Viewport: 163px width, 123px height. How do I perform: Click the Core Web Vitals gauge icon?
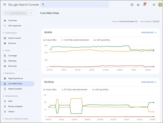pos(5,84)
